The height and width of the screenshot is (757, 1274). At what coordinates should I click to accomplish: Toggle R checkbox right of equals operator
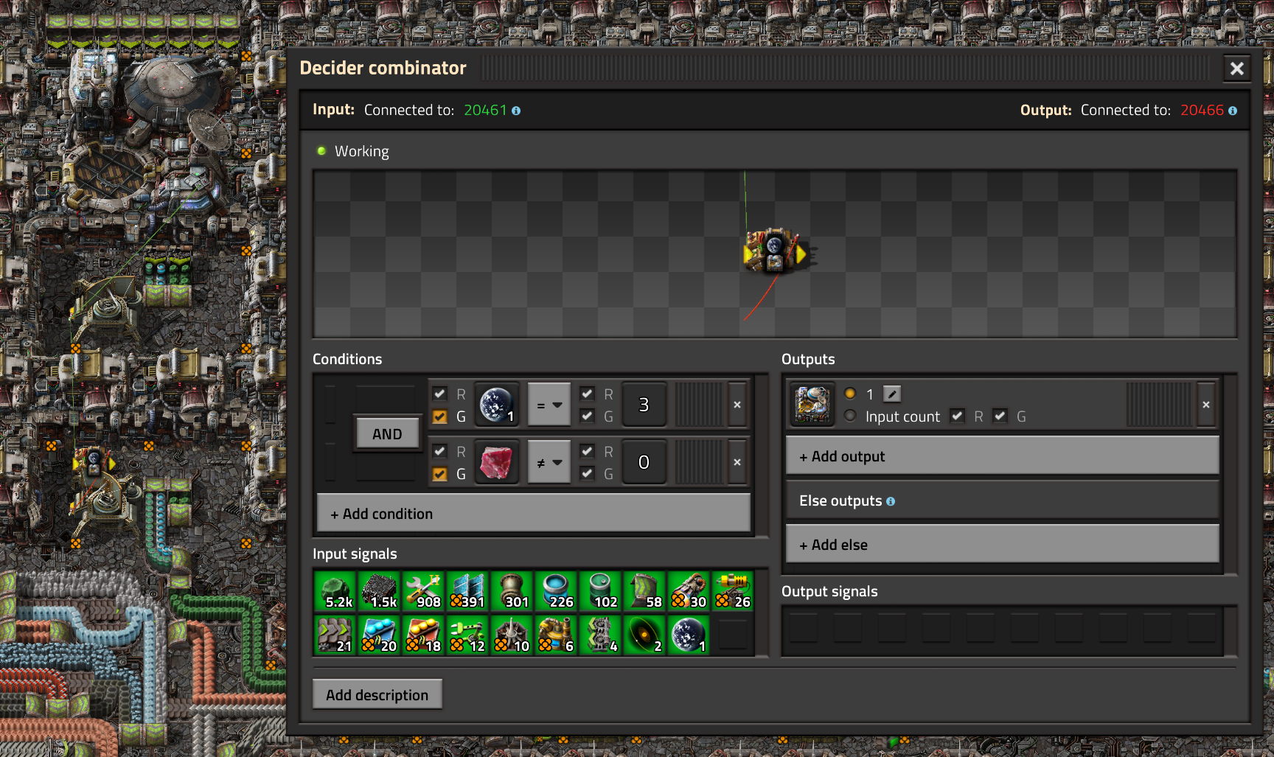[x=588, y=394]
